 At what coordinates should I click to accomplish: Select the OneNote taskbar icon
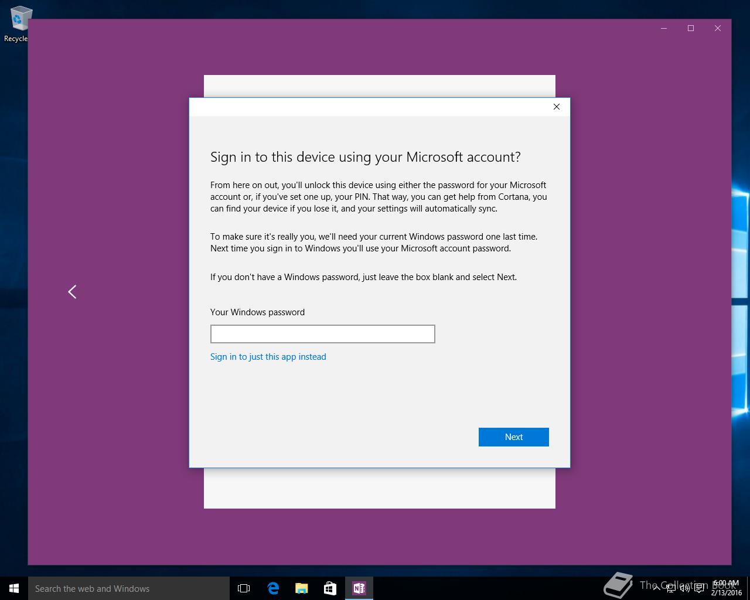359,588
